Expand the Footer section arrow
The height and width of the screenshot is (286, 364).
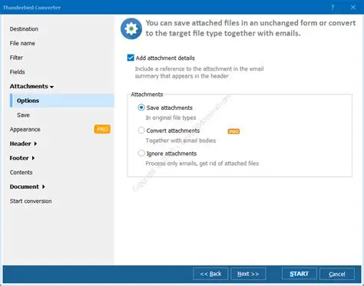(33, 158)
